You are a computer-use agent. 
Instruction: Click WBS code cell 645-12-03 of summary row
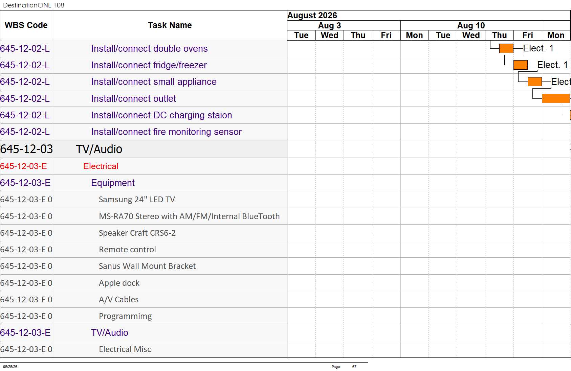pos(26,149)
